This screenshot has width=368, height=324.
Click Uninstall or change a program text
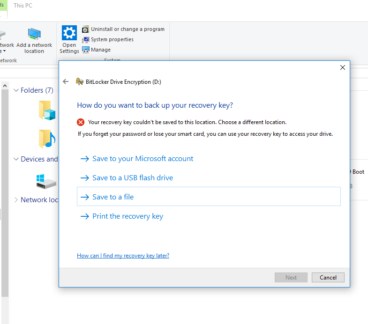(x=128, y=29)
